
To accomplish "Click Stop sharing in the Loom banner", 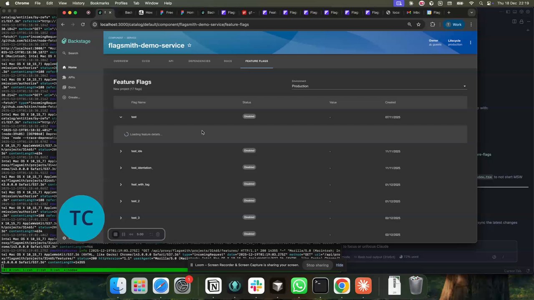I will coord(317,265).
